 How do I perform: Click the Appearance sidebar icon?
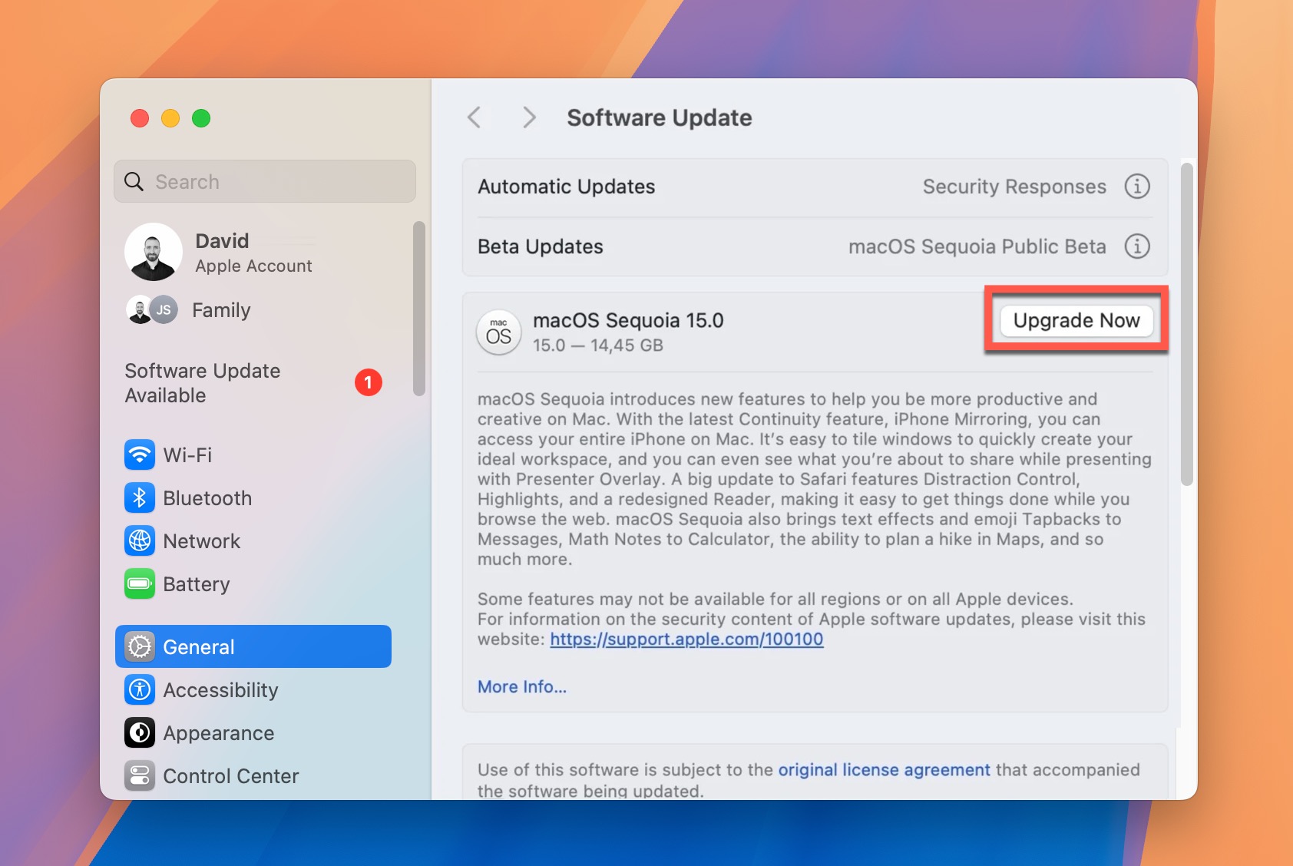(140, 732)
